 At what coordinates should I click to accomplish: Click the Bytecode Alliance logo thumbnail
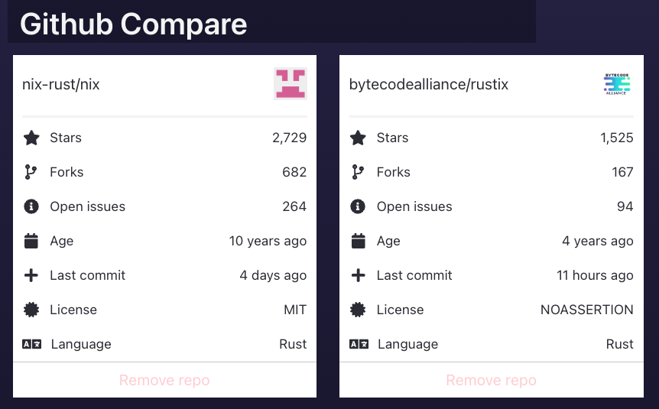pyautogui.click(x=616, y=84)
